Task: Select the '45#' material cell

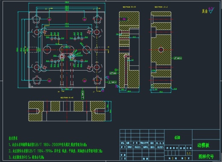Action: pos(177,137)
